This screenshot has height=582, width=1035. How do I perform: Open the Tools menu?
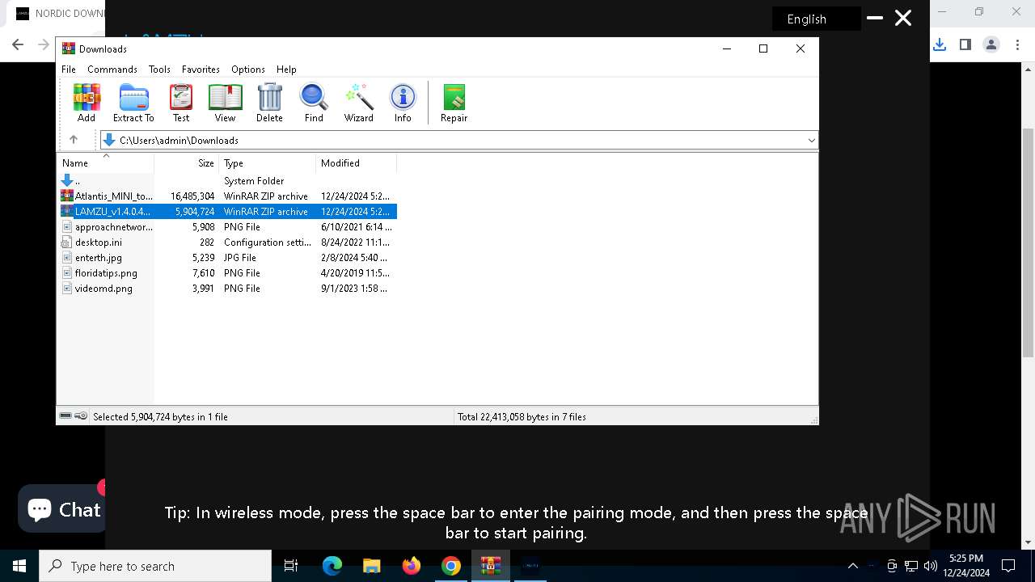click(159, 70)
